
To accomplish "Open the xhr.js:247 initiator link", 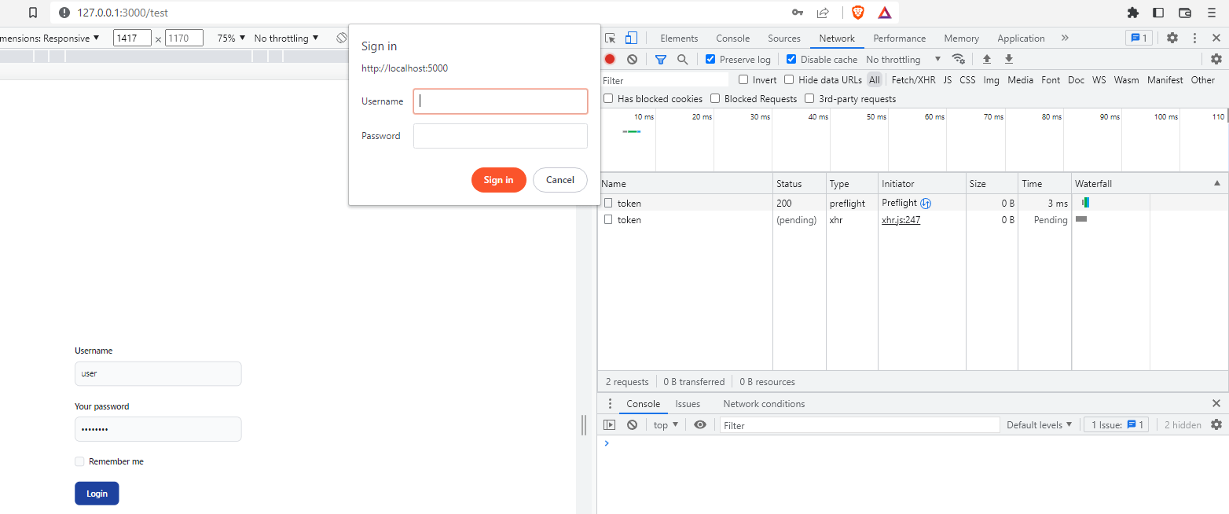I will [x=900, y=219].
